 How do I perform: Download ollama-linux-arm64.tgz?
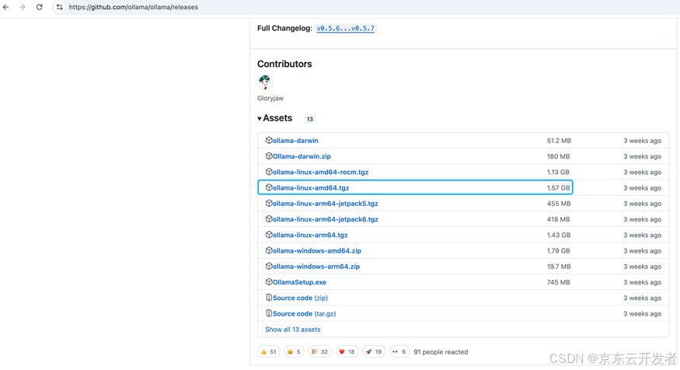pyautogui.click(x=310, y=235)
